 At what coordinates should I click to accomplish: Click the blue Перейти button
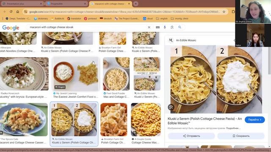pyautogui.click(x=254, y=119)
